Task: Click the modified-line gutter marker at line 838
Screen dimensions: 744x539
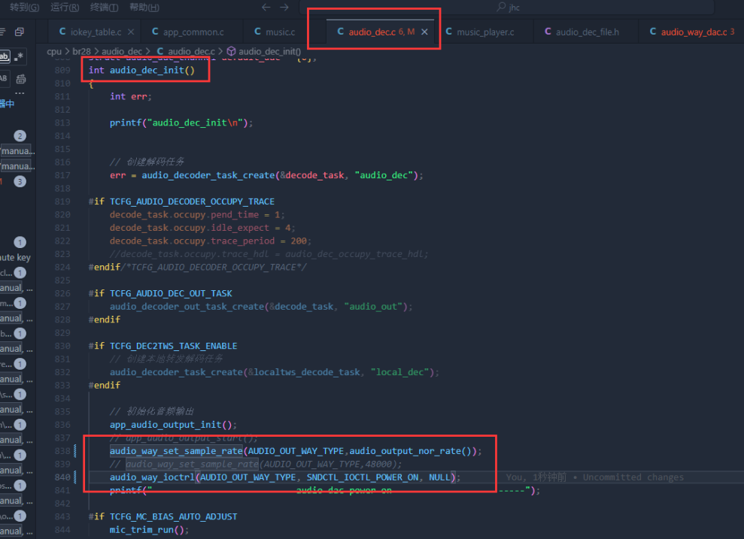Action: 75,451
